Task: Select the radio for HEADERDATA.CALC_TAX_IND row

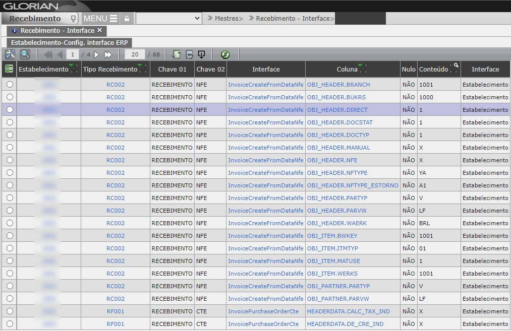Action: (10, 311)
